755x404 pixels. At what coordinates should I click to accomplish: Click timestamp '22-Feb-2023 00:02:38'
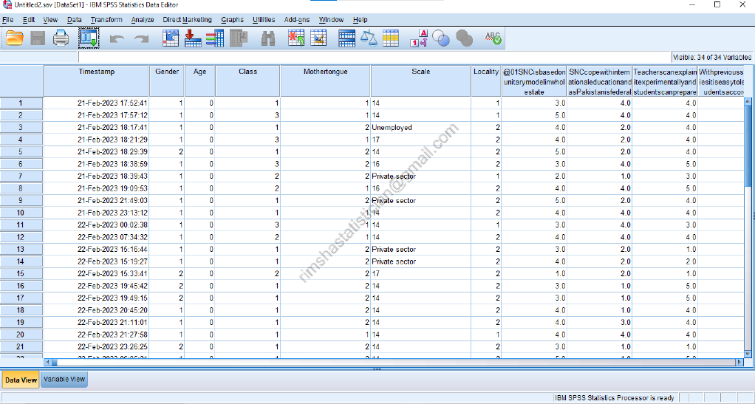click(97, 225)
